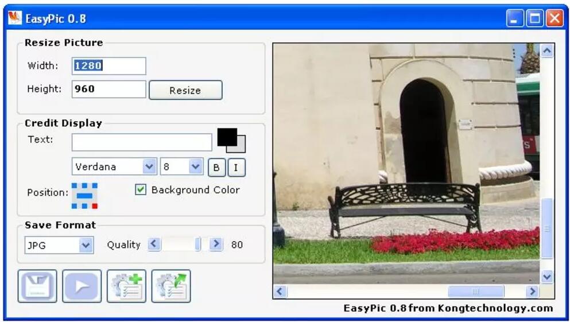
Task: Pick the black foreground text color swatch
Action: (227, 137)
